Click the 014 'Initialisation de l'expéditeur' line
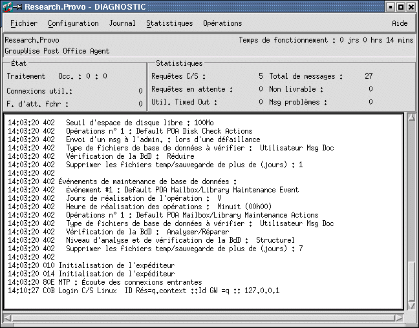The height and width of the screenshot is (328, 419). 91,274
